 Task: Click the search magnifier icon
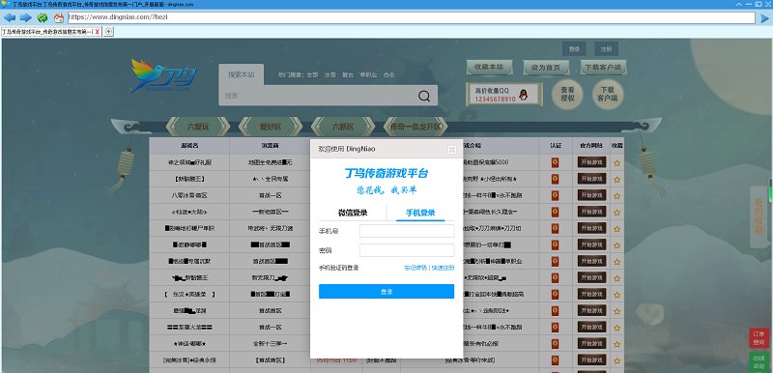(x=424, y=96)
